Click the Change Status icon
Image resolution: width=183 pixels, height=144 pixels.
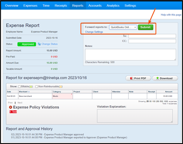pos(39,44)
